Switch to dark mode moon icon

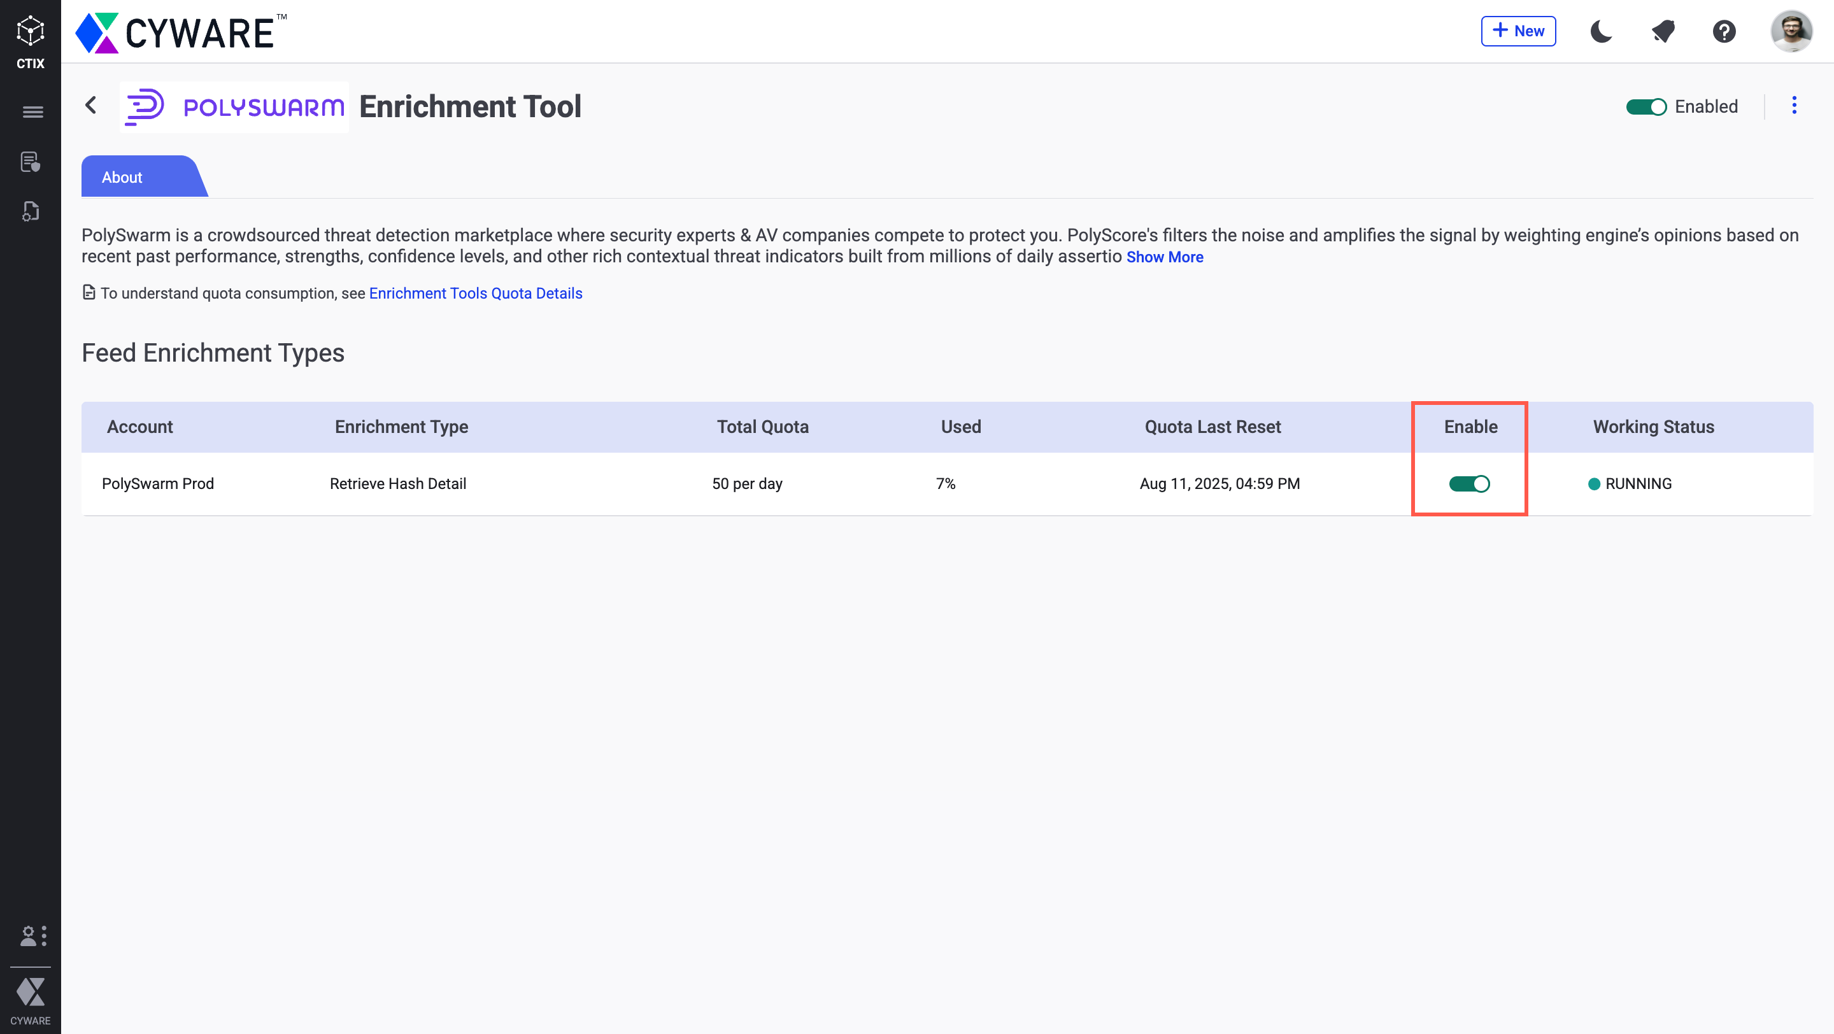click(1601, 31)
